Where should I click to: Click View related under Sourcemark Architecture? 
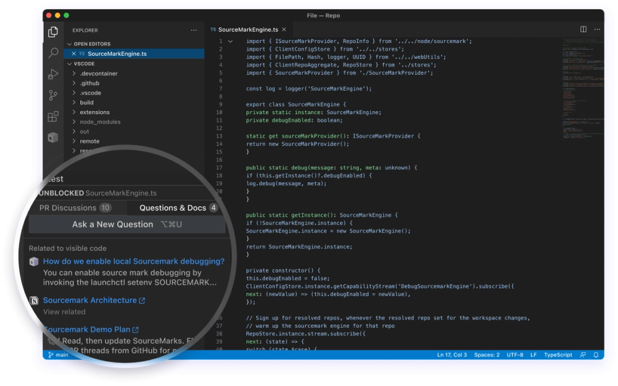point(64,312)
